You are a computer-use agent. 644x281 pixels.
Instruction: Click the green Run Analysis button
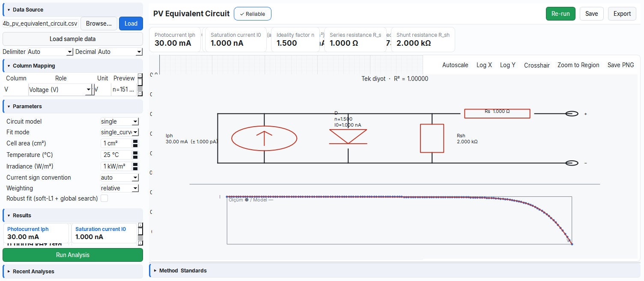(x=73, y=255)
